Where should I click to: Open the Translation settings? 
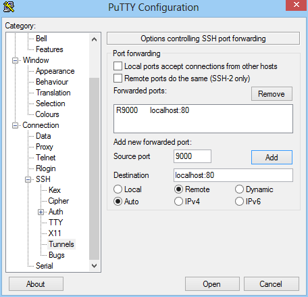[53, 93]
